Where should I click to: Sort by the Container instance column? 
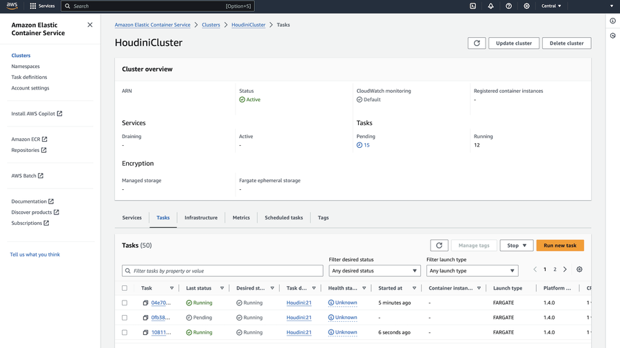(x=479, y=288)
